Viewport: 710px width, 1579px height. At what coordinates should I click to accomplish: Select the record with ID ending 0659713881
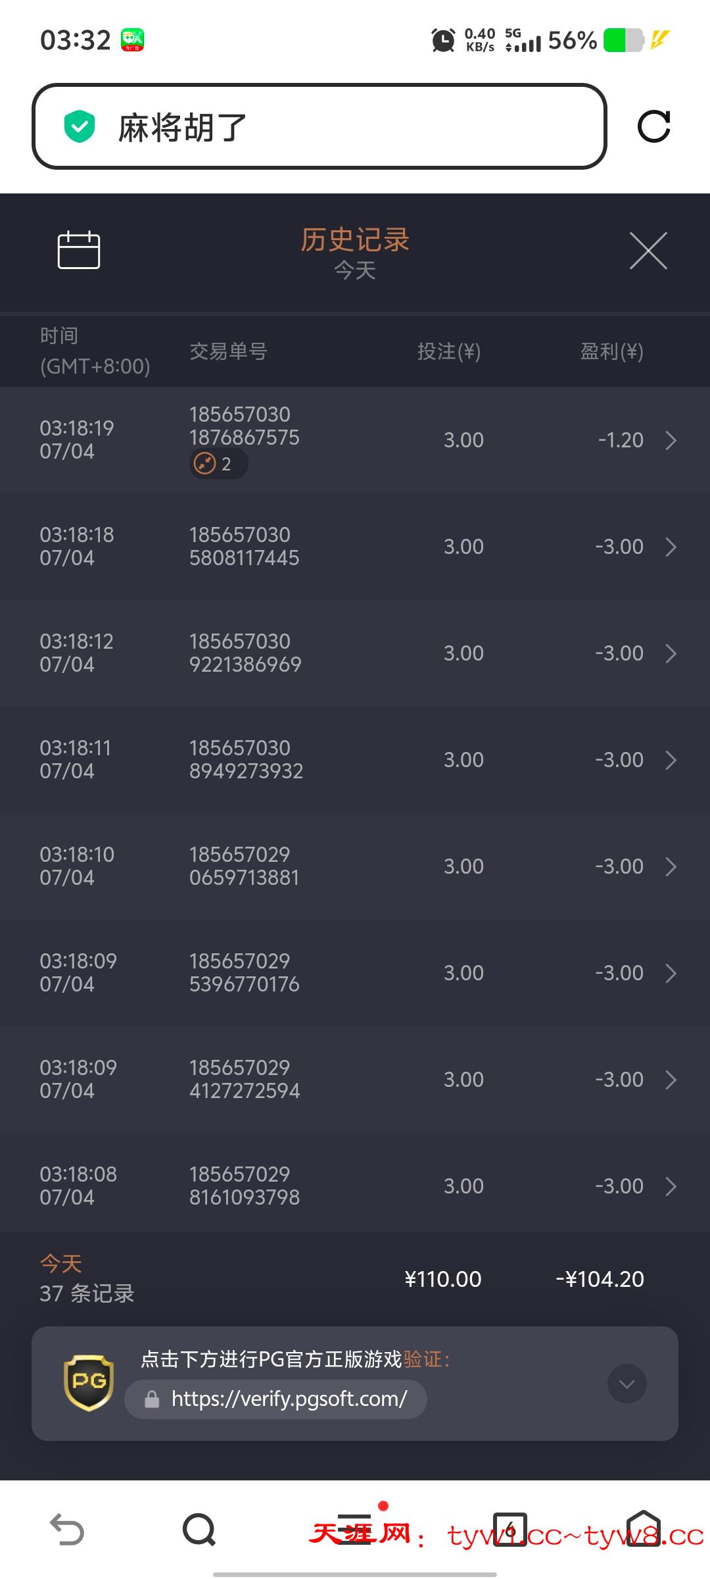[245, 866]
